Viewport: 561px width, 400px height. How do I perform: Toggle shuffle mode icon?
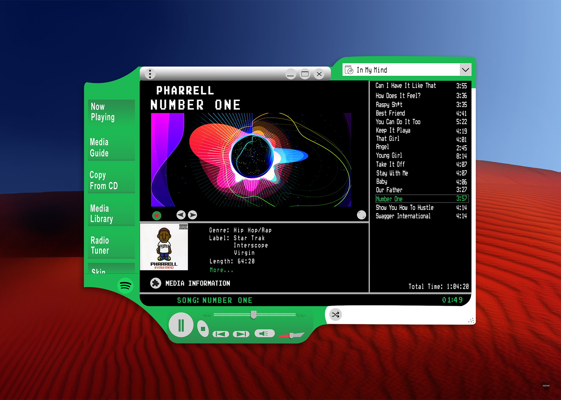point(335,315)
